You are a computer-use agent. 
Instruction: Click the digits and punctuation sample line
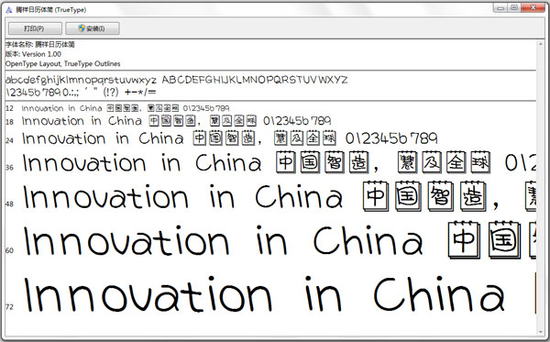(81, 93)
